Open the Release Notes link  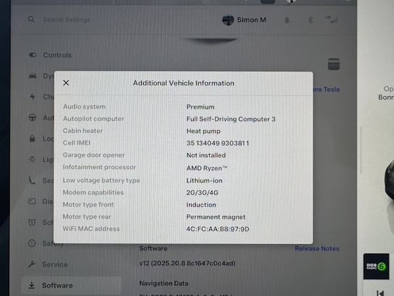[317, 249]
